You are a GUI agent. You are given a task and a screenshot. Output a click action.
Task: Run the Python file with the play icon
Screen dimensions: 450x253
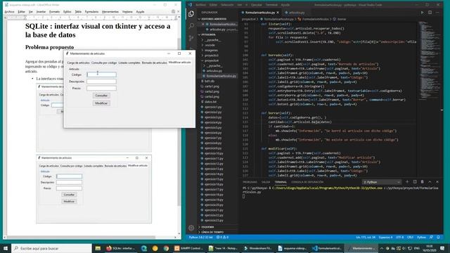[x=422, y=13]
